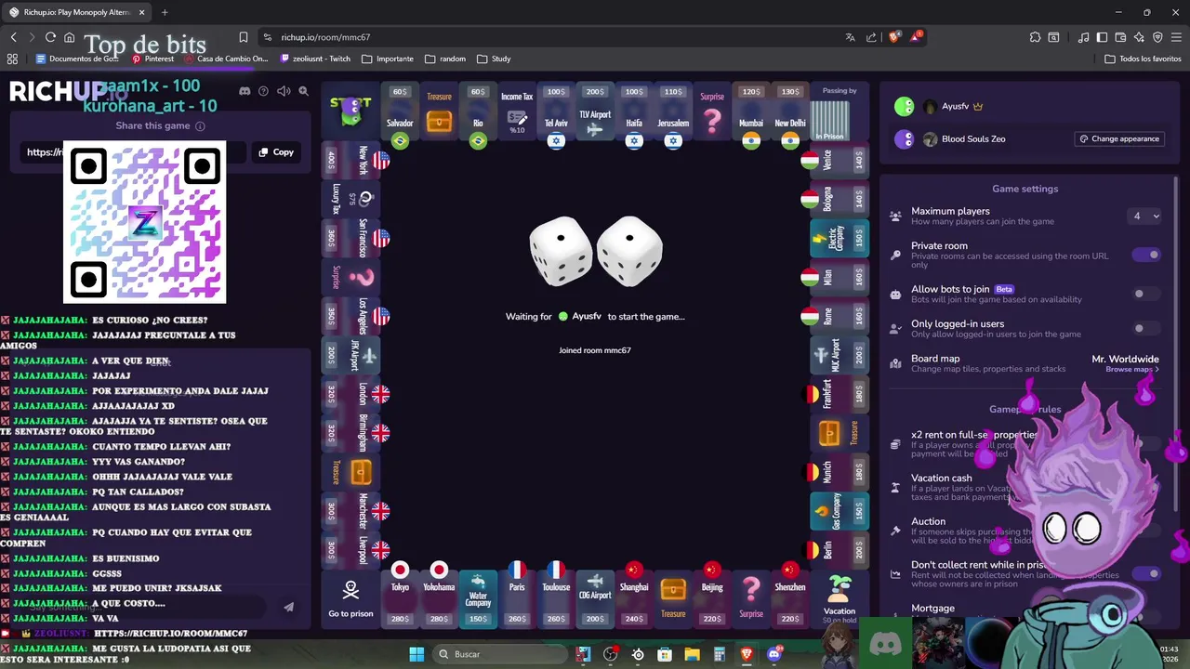Open Brave VPN shield icon

(x=1158, y=37)
